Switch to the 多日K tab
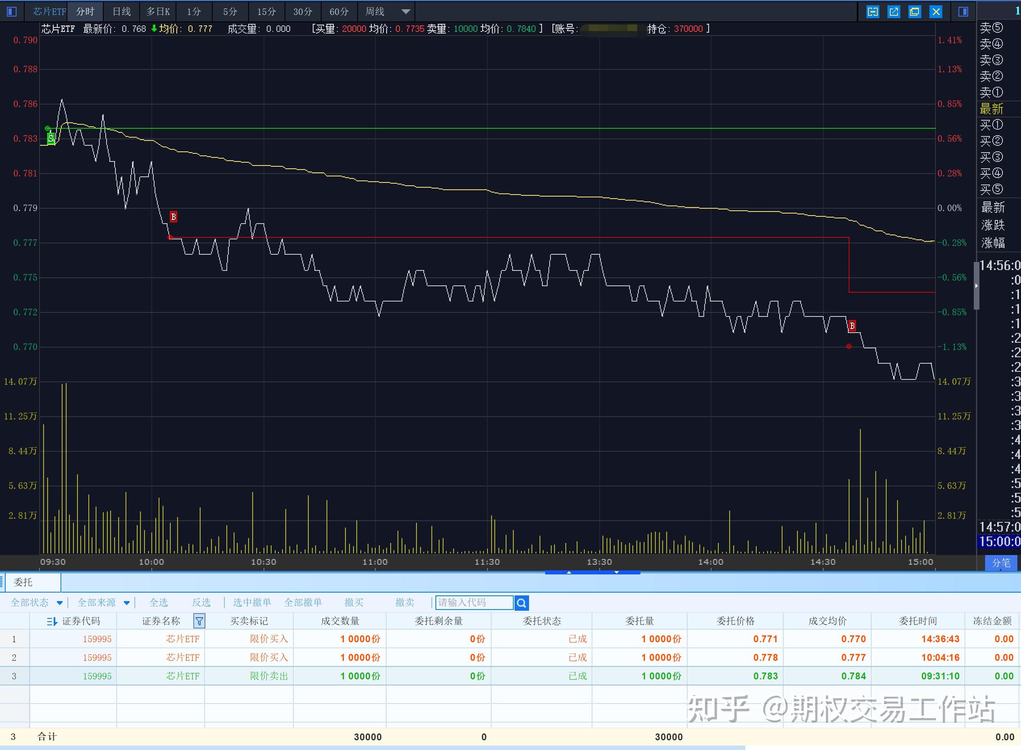Viewport: 1021px width, 750px height. pos(158,12)
